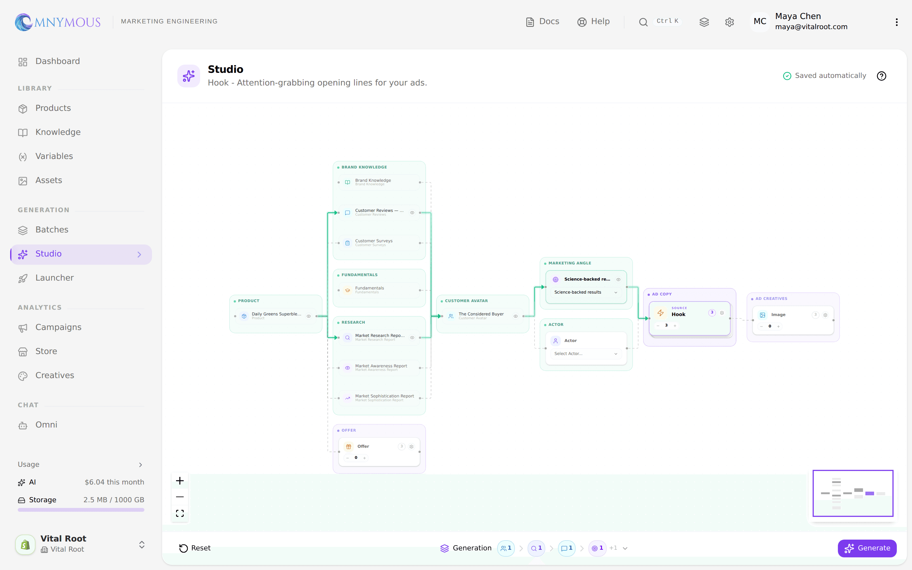Click the Market Awareness Report eye icon
Image resolution: width=912 pixels, height=570 pixels.
[347, 368]
